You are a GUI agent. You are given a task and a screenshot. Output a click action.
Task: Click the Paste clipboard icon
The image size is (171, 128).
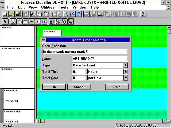46,14
